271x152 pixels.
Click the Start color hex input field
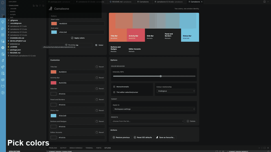(x=81, y=24)
